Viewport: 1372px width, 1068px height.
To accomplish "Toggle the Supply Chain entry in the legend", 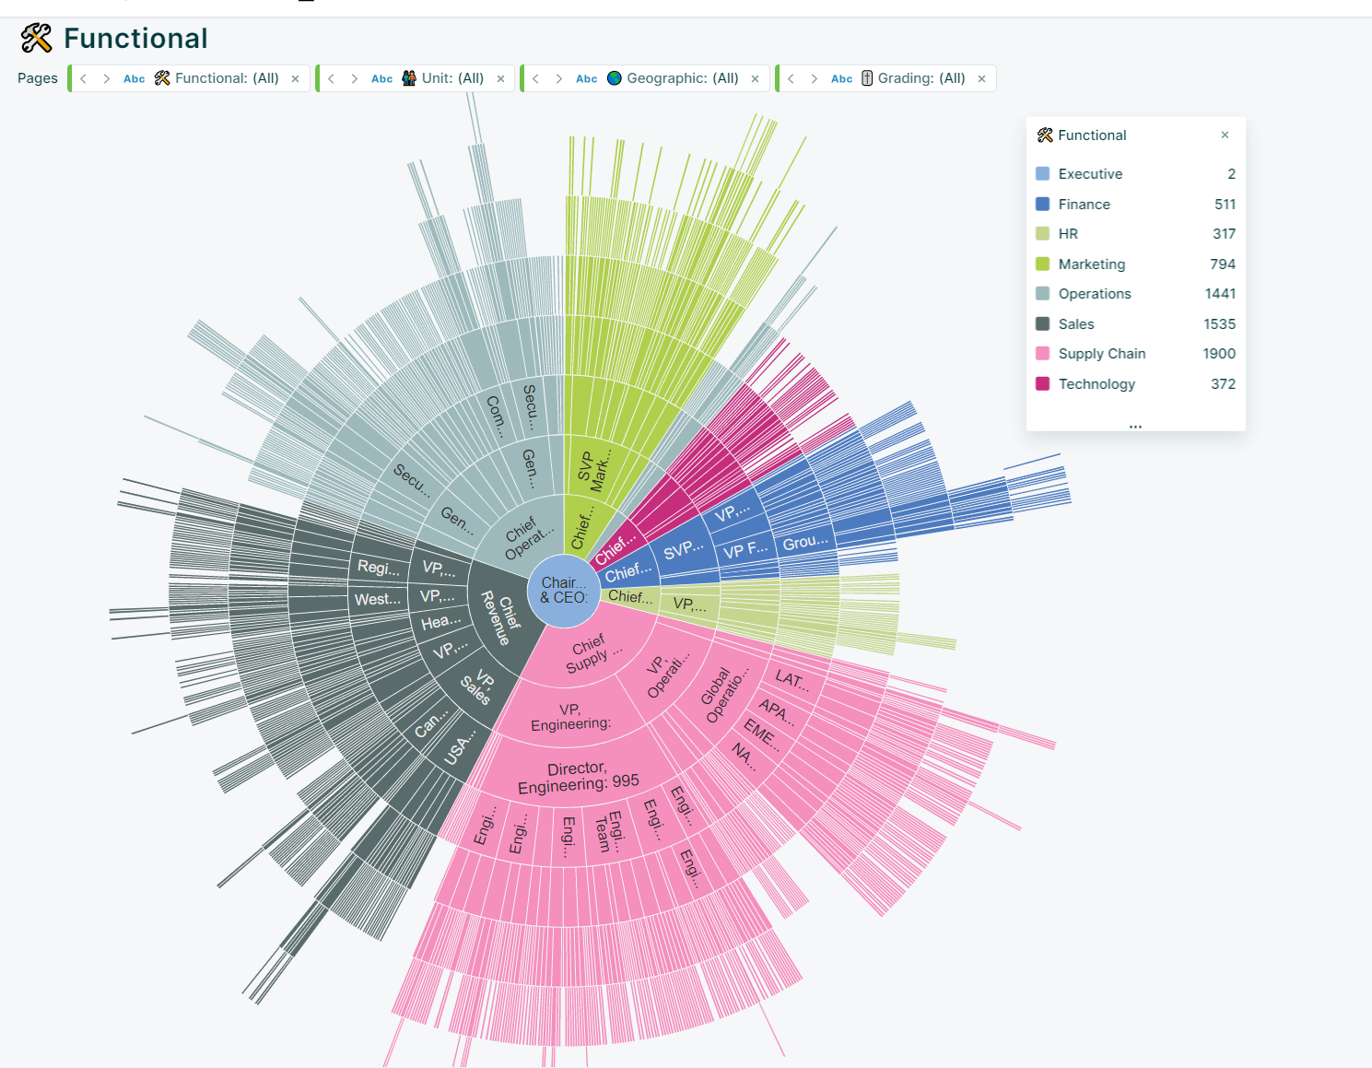I will pos(1102,353).
